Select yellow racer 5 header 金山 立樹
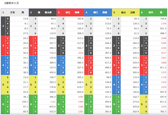Viewport: 168px width, 115px height. coord(126,13)
